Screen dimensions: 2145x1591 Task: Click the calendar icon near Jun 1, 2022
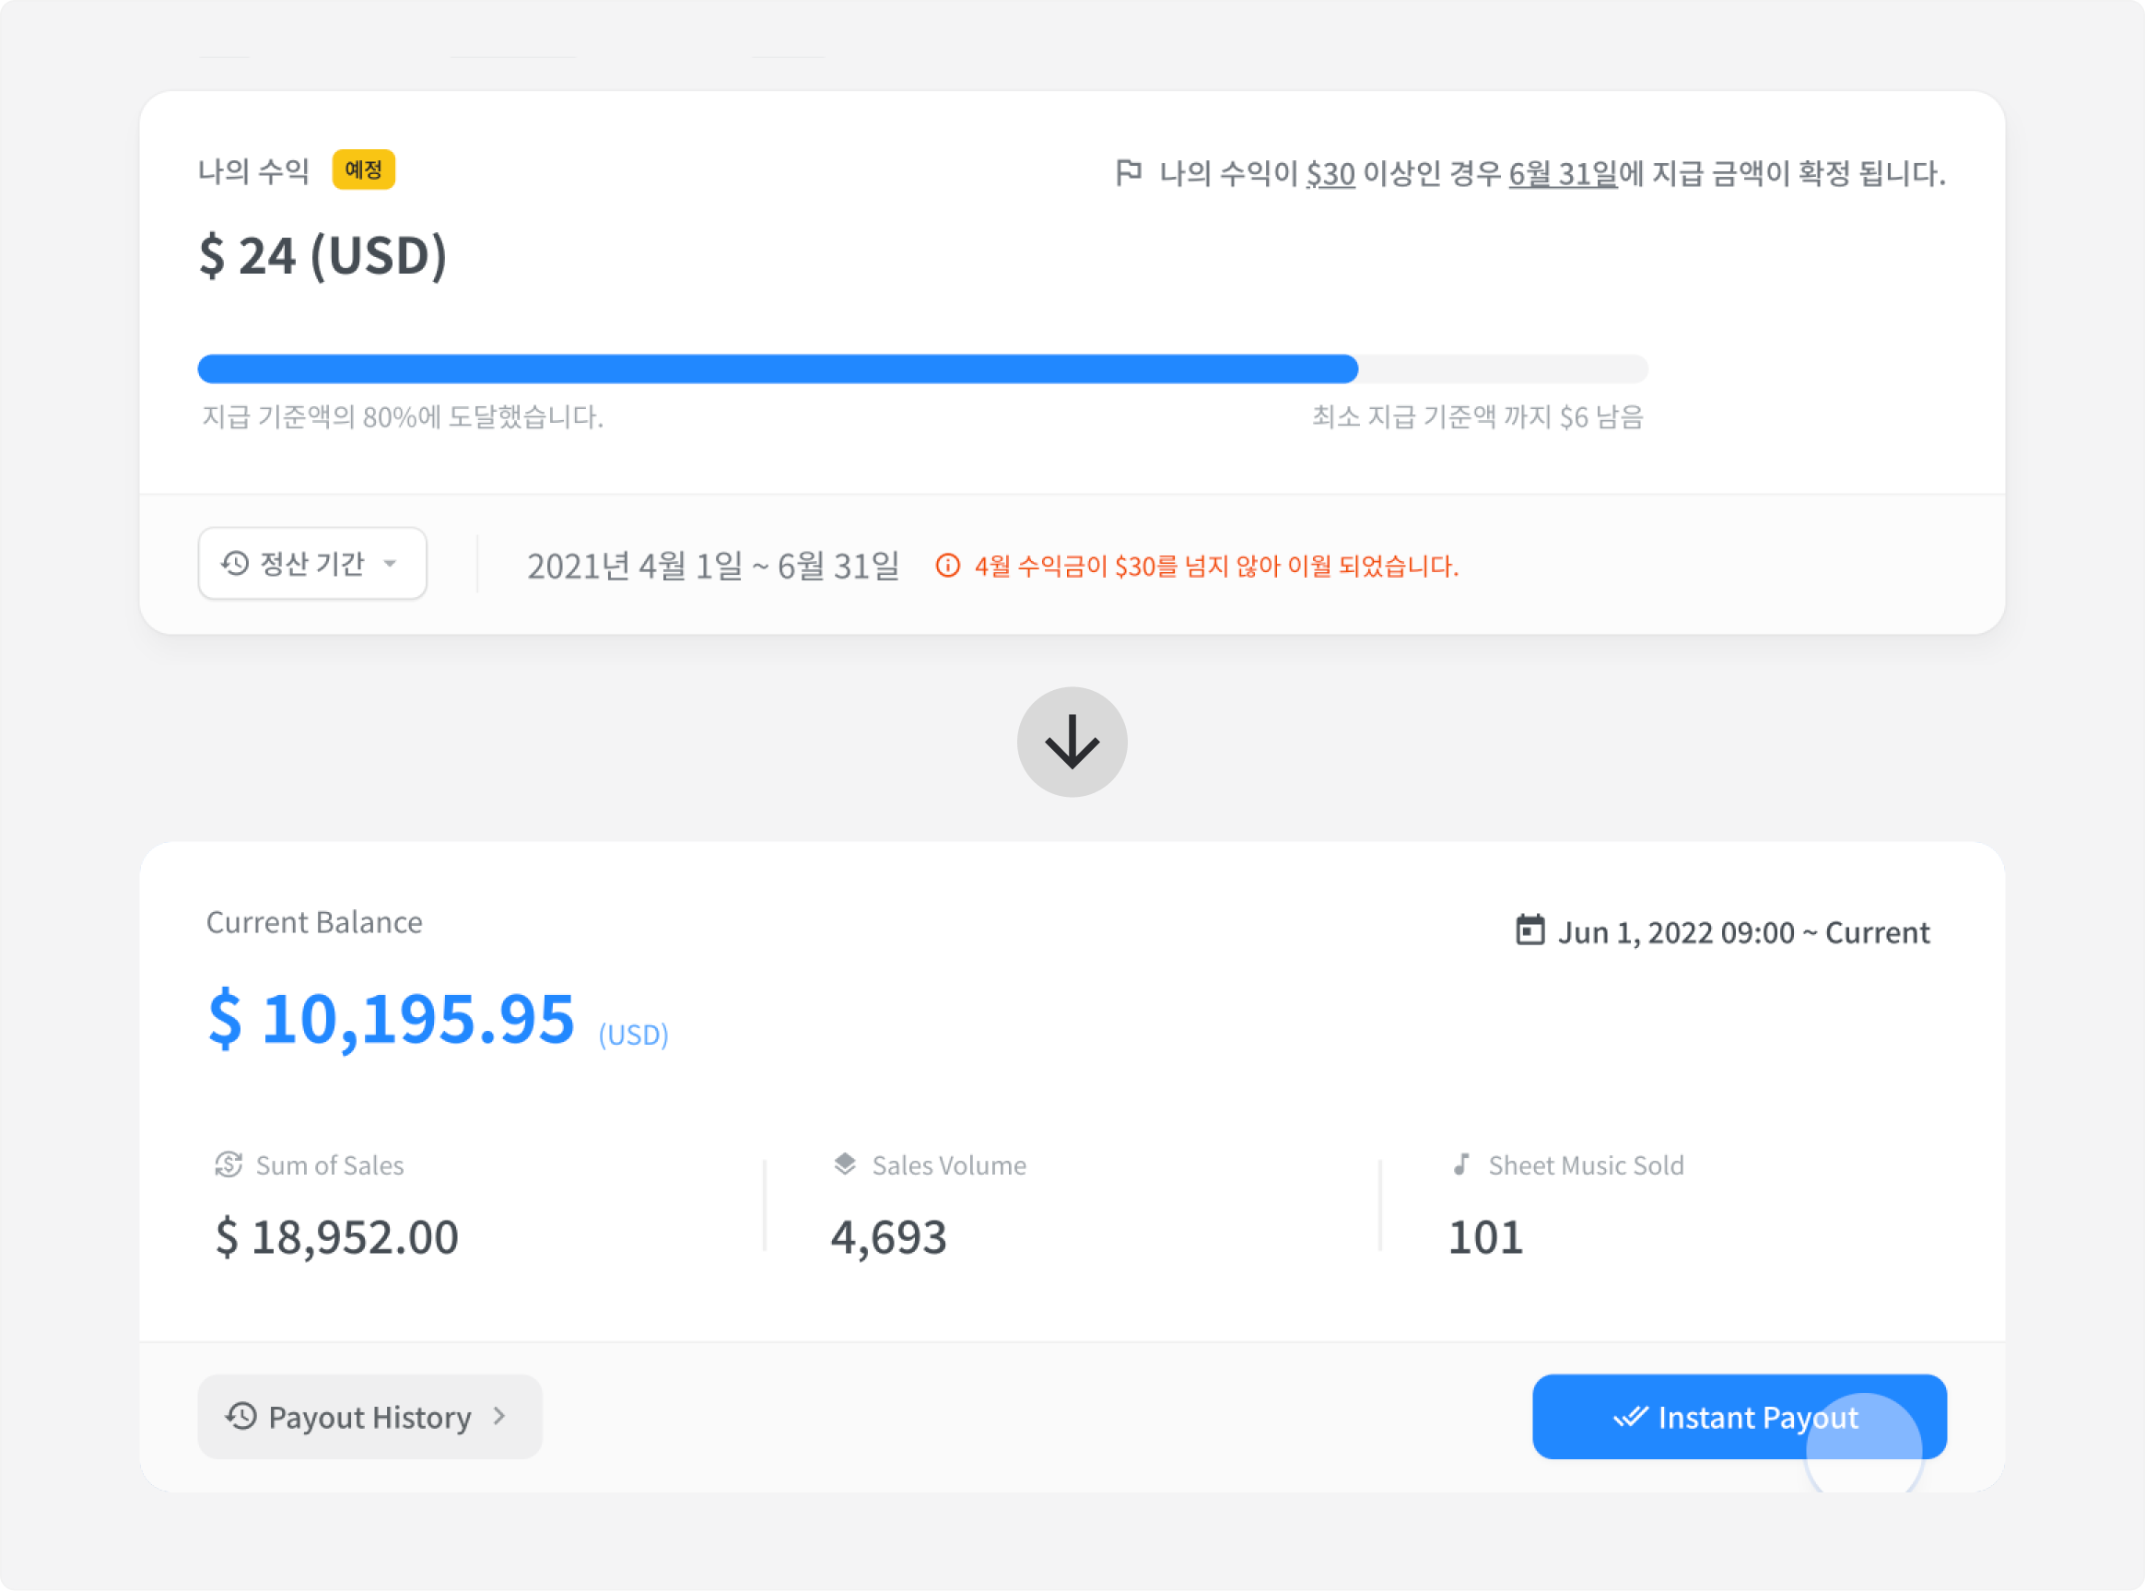[x=1530, y=930]
